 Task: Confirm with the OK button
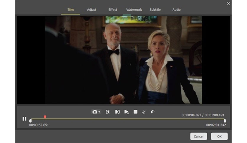click(219, 136)
